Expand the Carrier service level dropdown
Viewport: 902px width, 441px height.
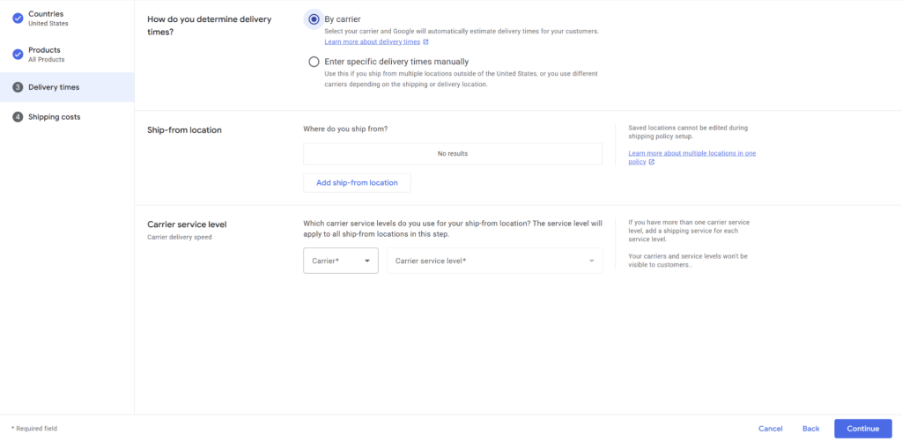[494, 261]
